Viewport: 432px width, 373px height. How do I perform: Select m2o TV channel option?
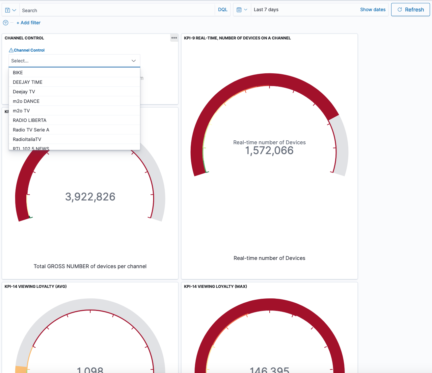(21, 111)
